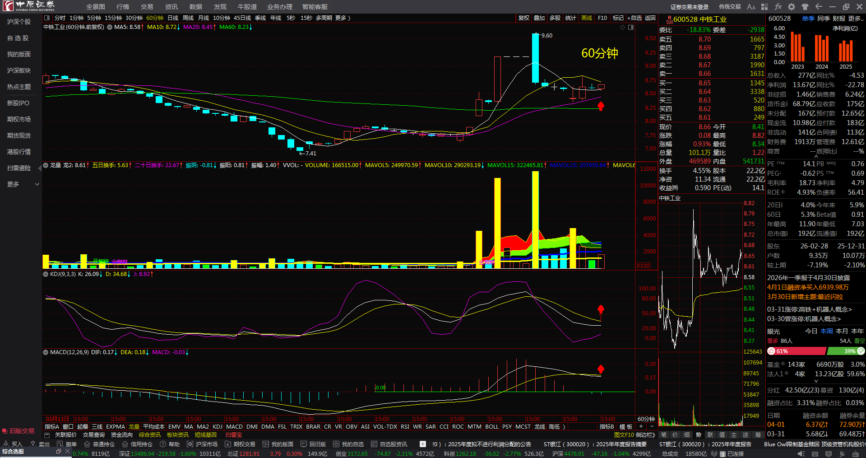Open 我的版面 in the bottom toolbar
This screenshot has width=866, height=458.
click(x=278, y=444)
